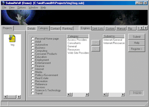Remove category with left-arrow button
This screenshot has width=149, height=107.
[96, 49]
